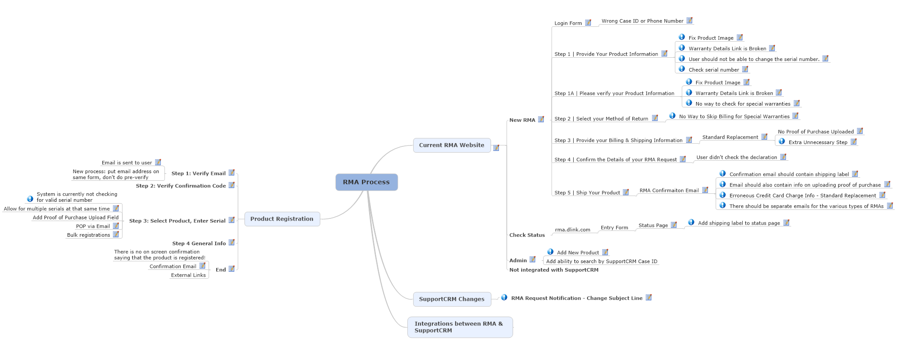
Task: Select the Check Status topic
Action: 527,235
